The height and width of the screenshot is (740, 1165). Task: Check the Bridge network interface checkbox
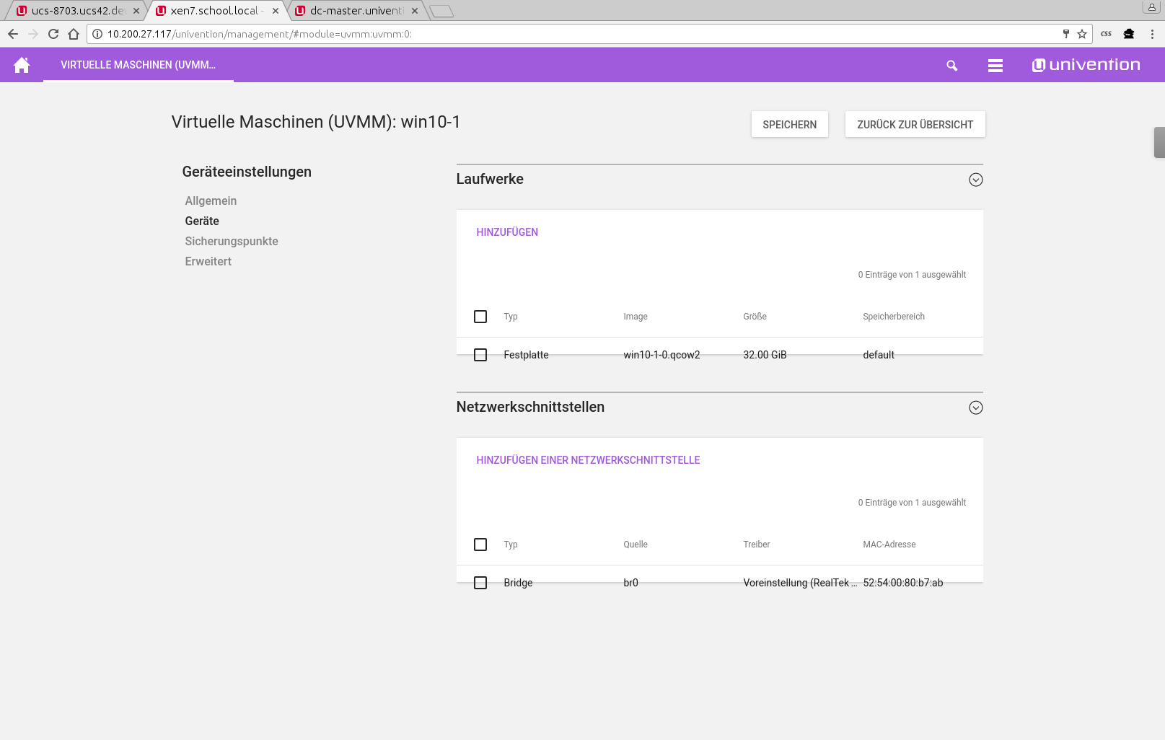point(480,583)
